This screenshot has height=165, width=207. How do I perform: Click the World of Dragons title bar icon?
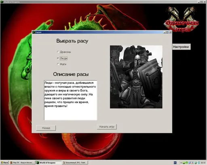(x=2, y=2)
